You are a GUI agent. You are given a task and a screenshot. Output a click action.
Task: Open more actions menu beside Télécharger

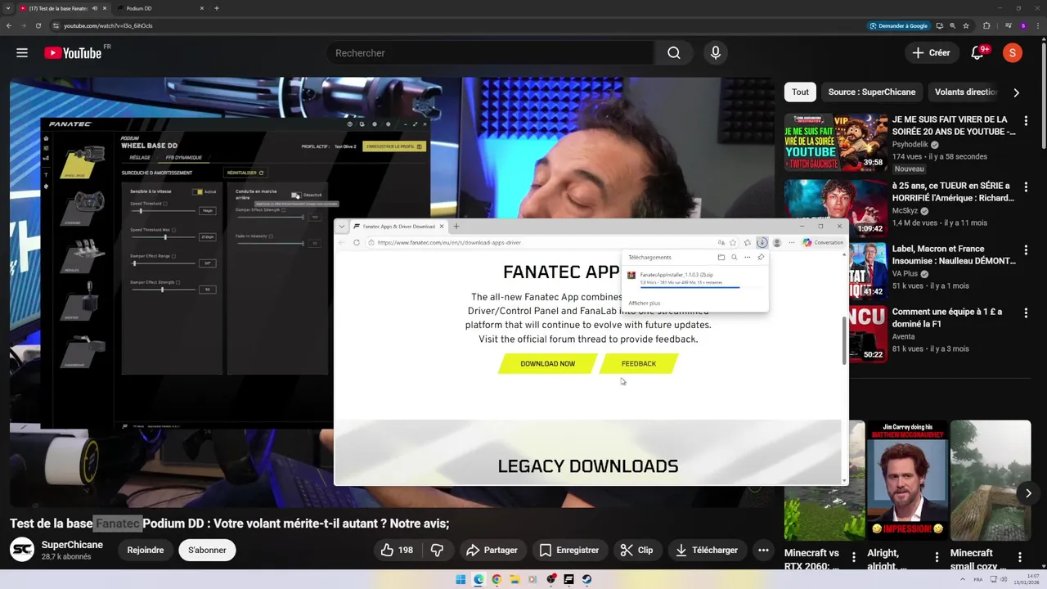(x=763, y=550)
